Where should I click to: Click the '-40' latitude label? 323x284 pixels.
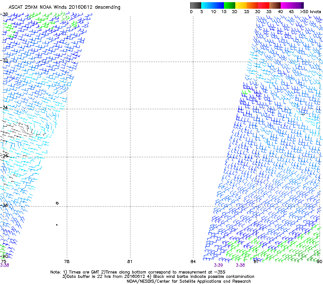point(4,256)
